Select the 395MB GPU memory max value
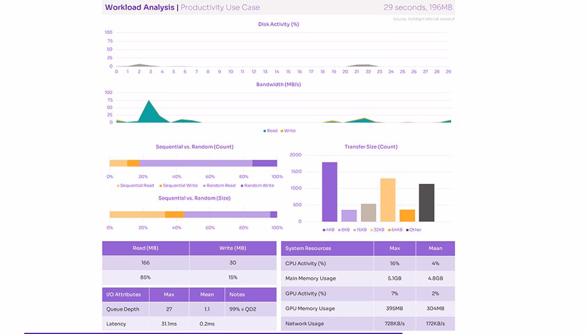Image resolution: width=587 pixels, height=334 pixels. click(x=394, y=309)
